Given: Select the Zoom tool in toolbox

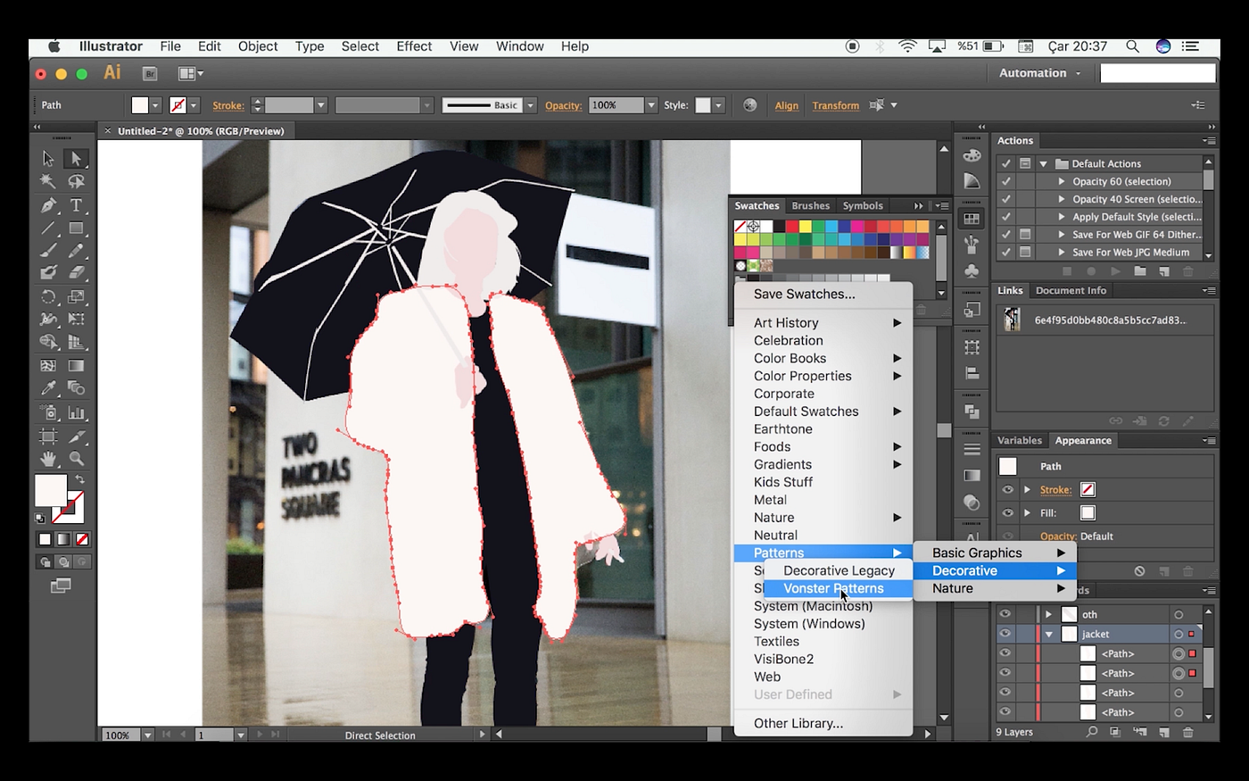Looking at the screenshot, I should click(77, 459).
